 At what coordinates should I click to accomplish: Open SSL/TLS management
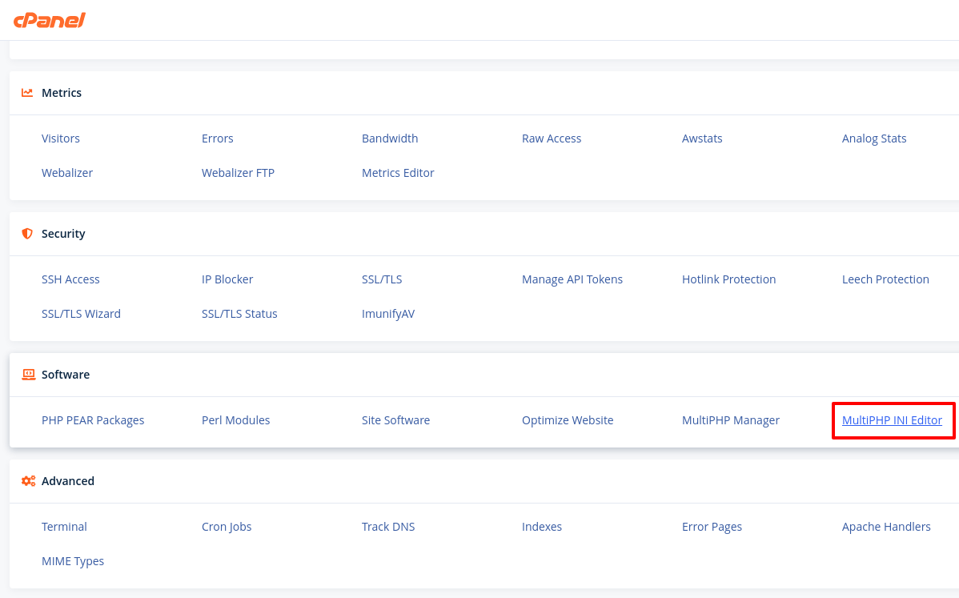click(382, 279)
